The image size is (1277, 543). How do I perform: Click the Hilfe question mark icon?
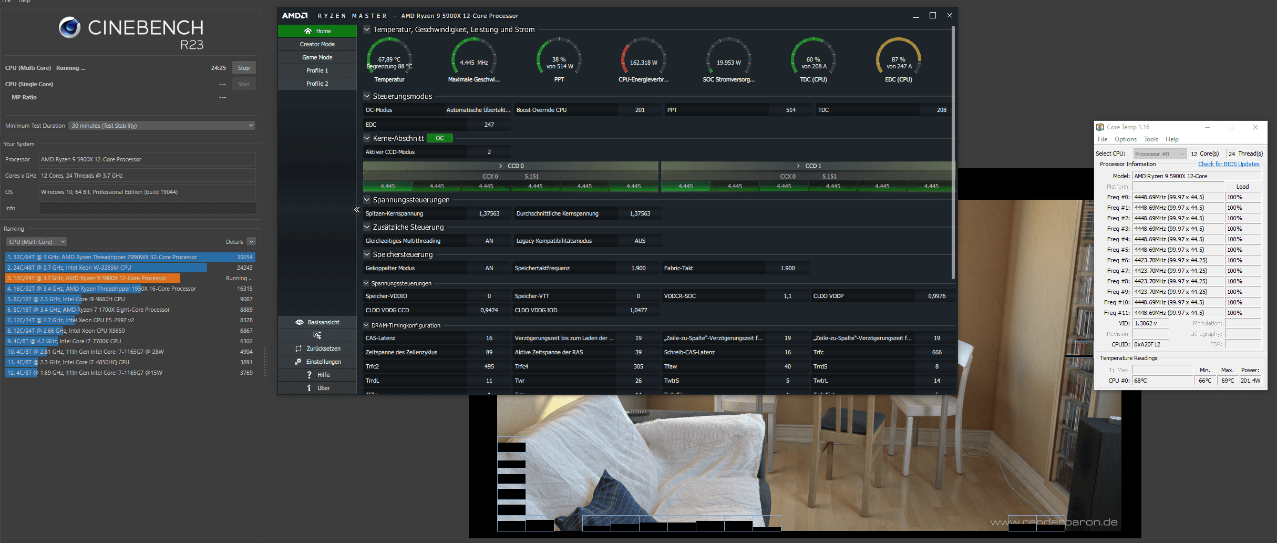pos(309,375)
